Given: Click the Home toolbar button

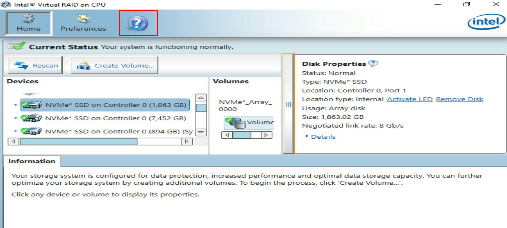Looking at the screenshot, I should pyautogui.click(x=29, y=23).
